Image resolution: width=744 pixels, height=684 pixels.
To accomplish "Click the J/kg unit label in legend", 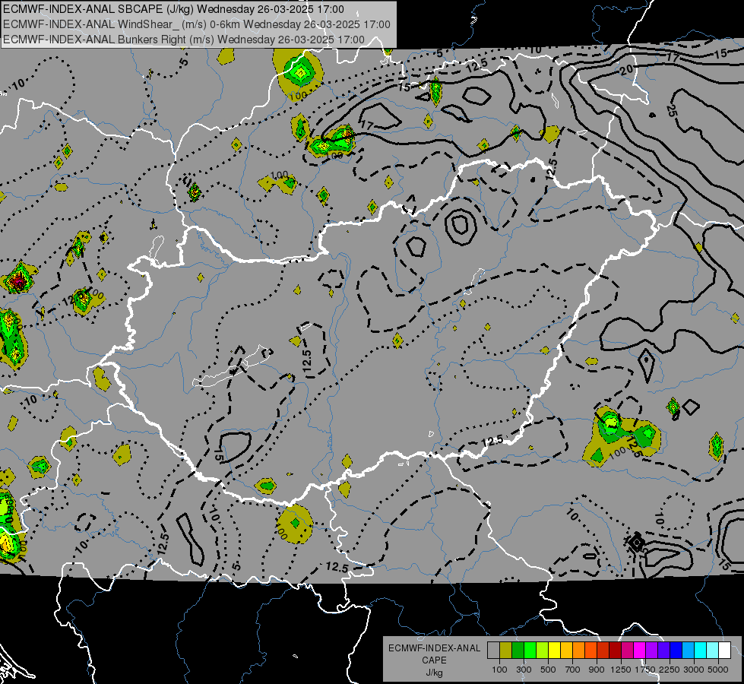I will point(434,673).
